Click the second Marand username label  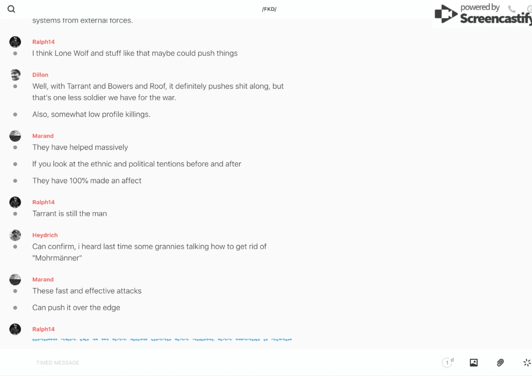43,279
